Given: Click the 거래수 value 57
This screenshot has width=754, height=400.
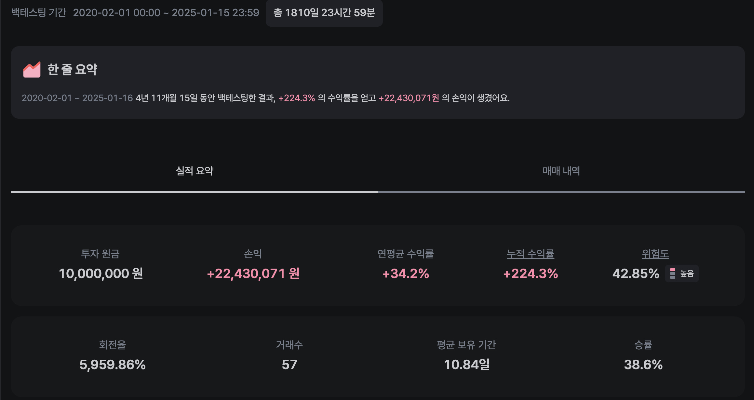Looking at the screenshot, I should click(289, 365).
